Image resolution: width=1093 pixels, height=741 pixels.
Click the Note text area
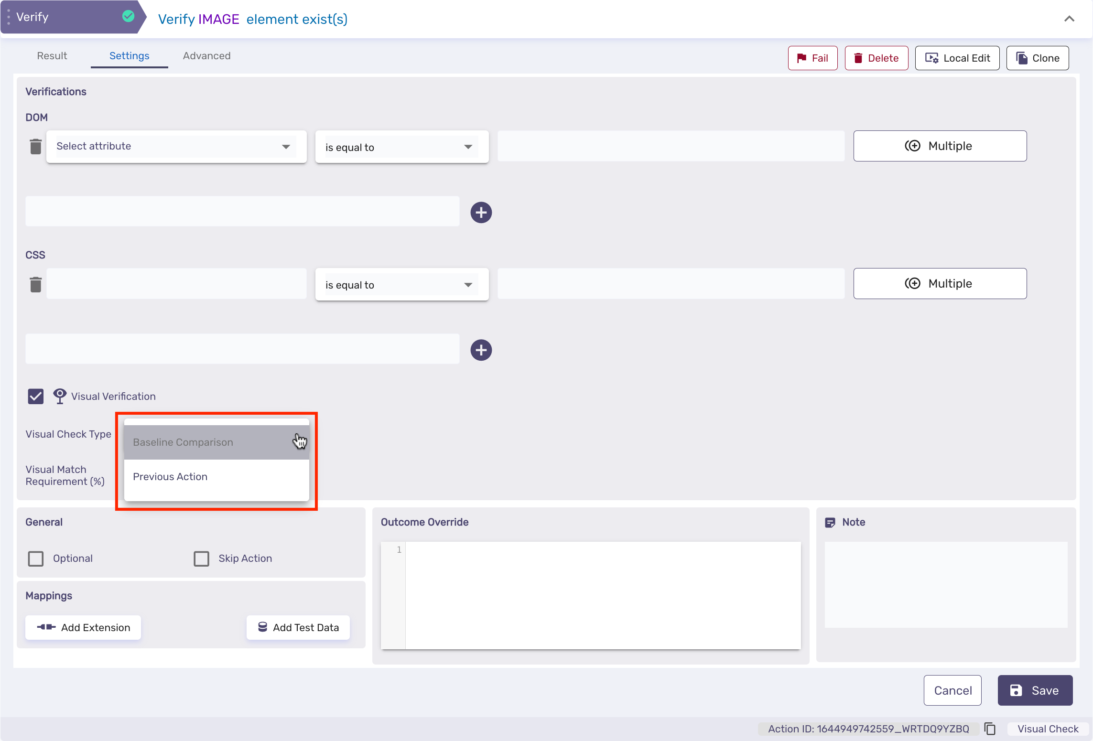click(x=946, y=584)
